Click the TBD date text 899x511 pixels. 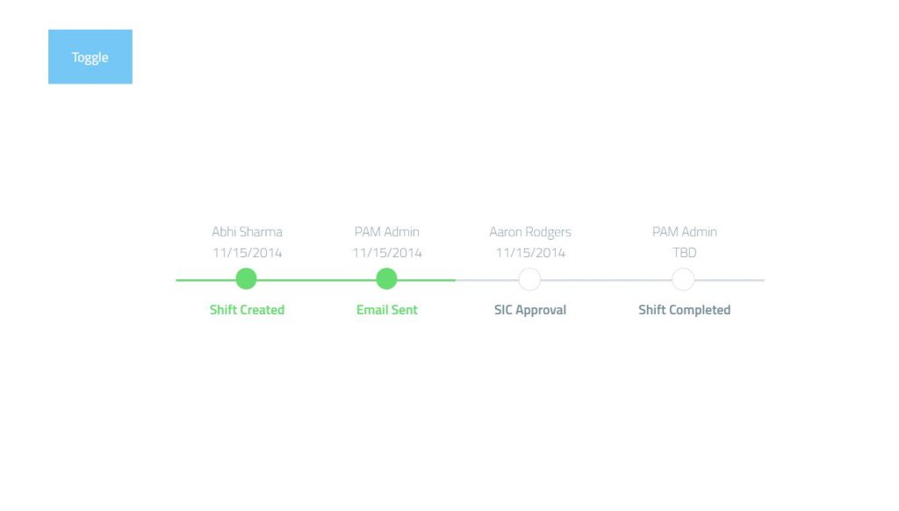tap(685, 252)
